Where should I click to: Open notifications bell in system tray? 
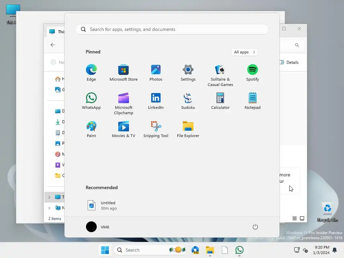click(x=335, y=250)
